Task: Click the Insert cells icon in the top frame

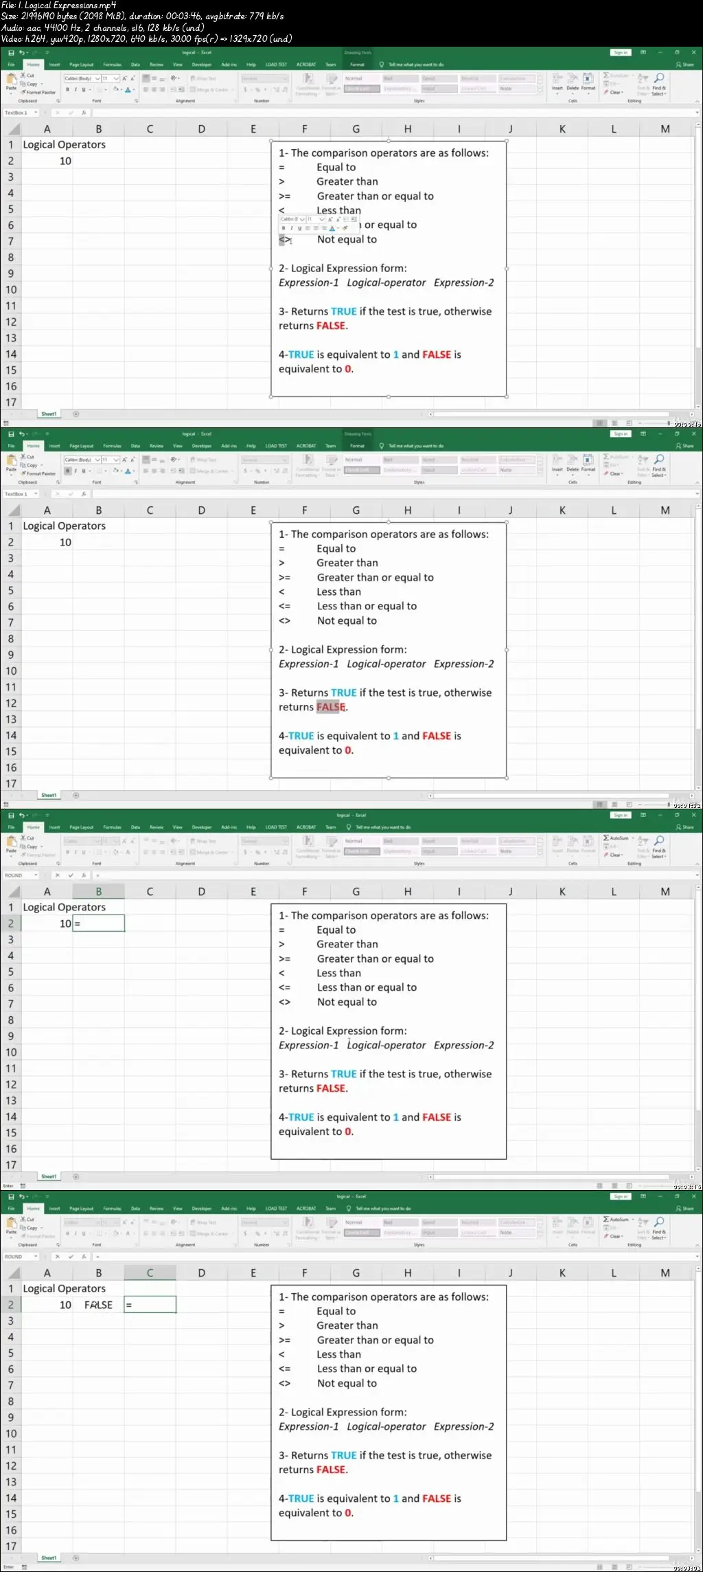Action: [x=557, y=78]
